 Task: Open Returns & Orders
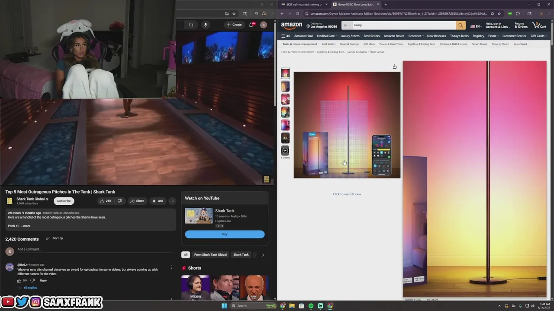pos(521,25)
